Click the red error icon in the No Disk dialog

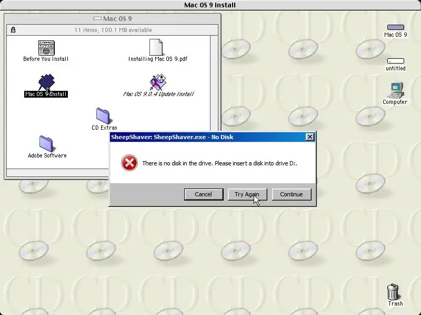pyautogui.click(x=129, y=163)
